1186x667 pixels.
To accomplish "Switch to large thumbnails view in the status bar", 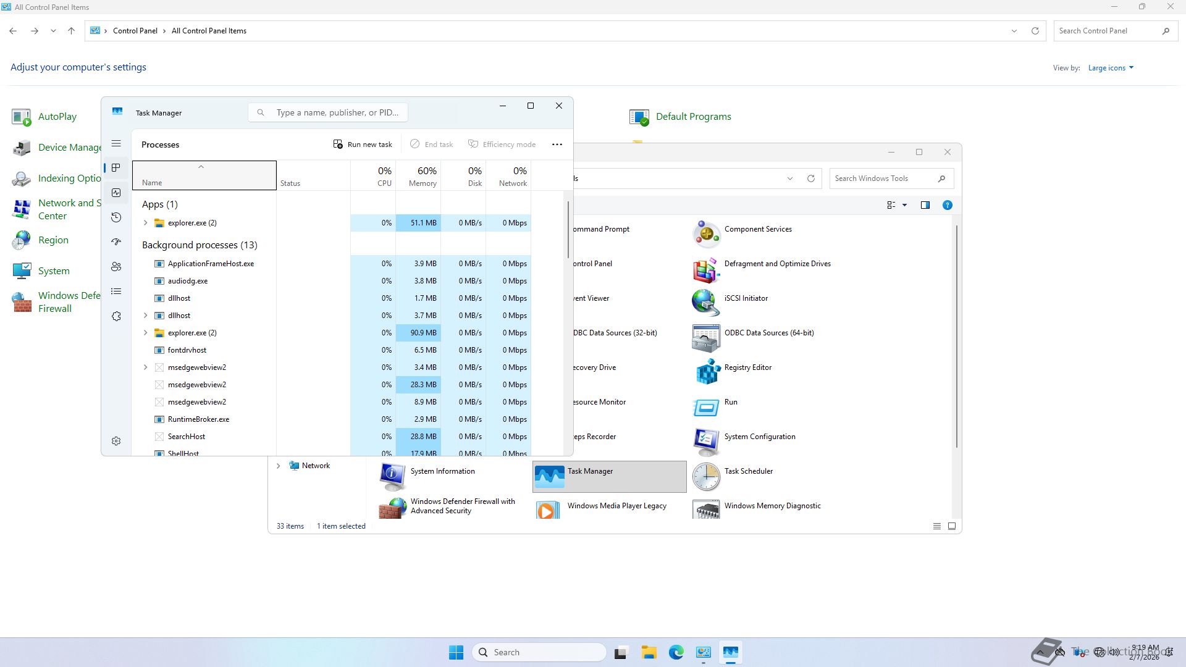I will [951, 526].
